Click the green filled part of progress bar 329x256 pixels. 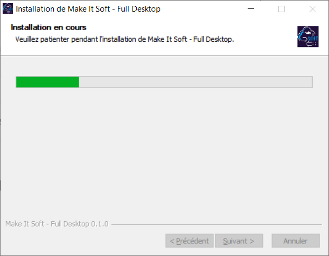(48, 82)
